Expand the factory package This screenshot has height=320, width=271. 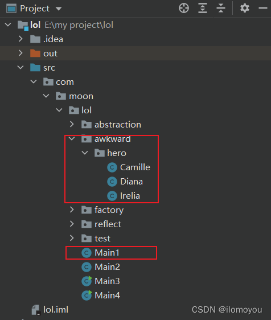coord(72,210)
